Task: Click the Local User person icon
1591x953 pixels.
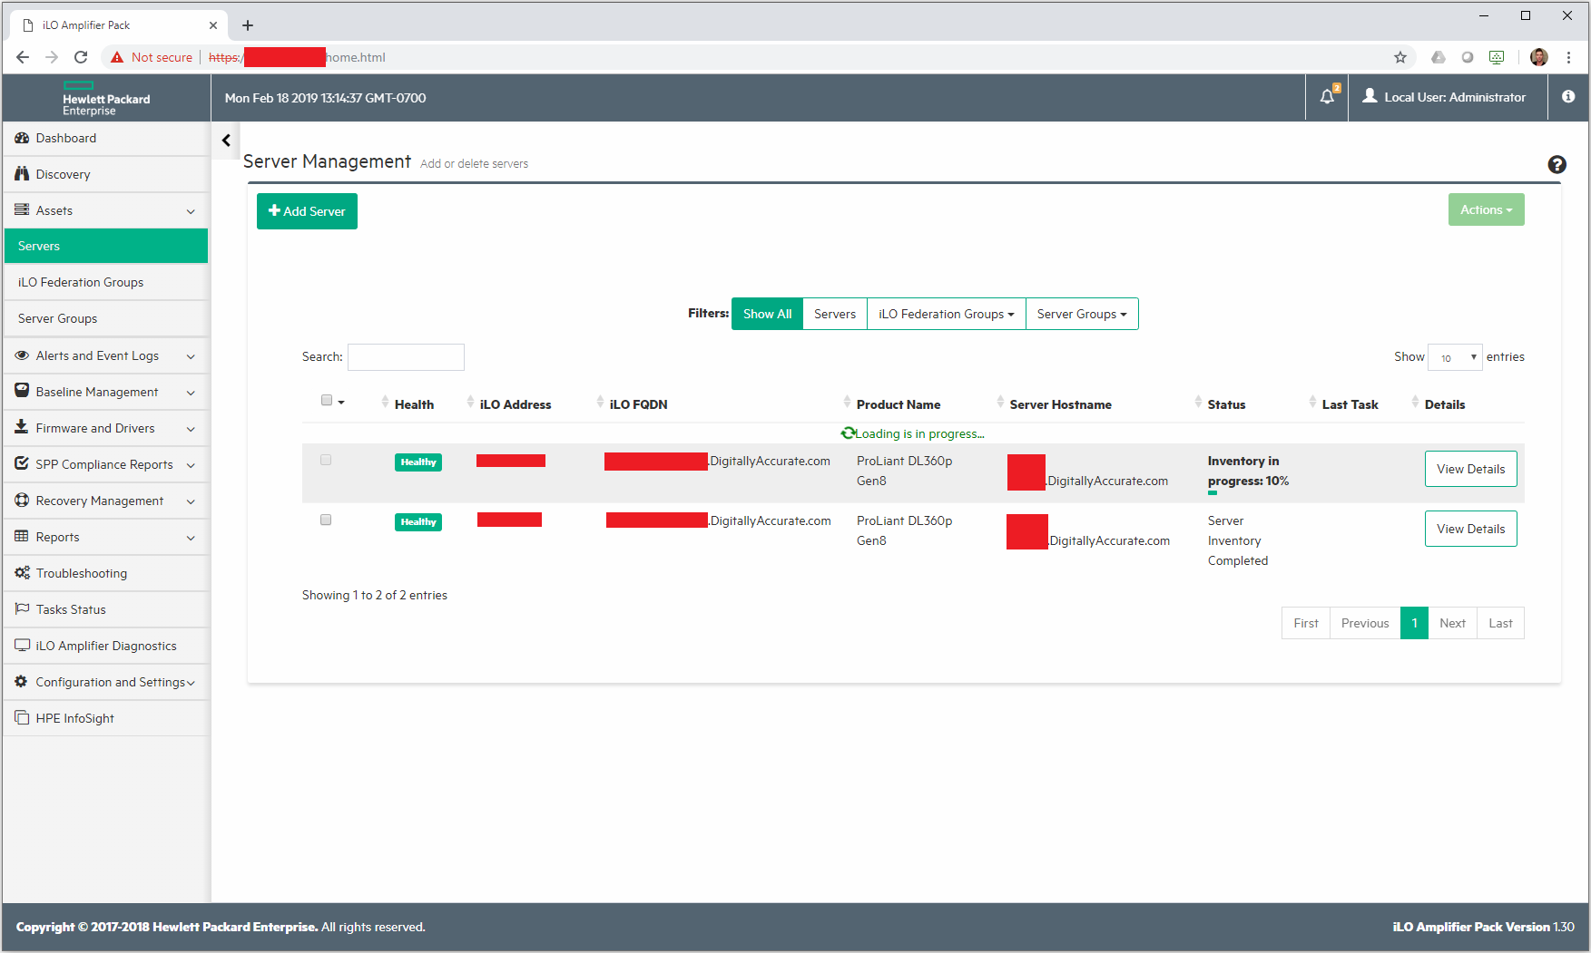Action: click(1370, 96)
